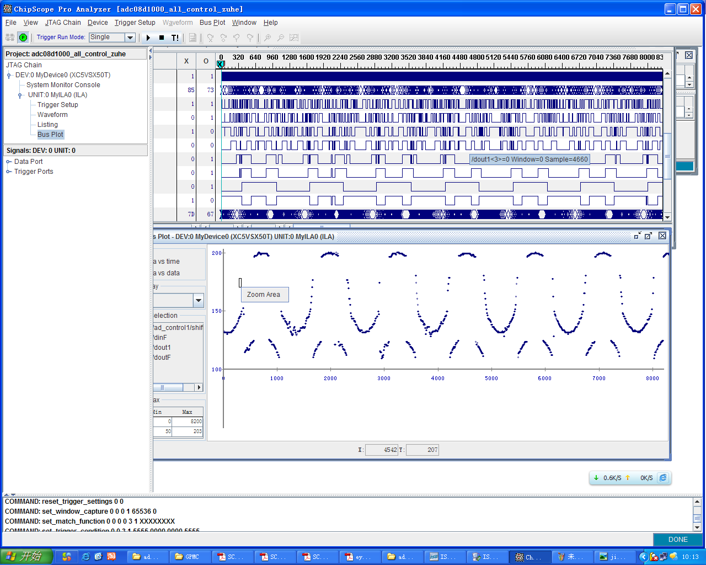Collapse the UNIT:0 MyILA0 tree node
706x565 pixels.
(20, 95)
